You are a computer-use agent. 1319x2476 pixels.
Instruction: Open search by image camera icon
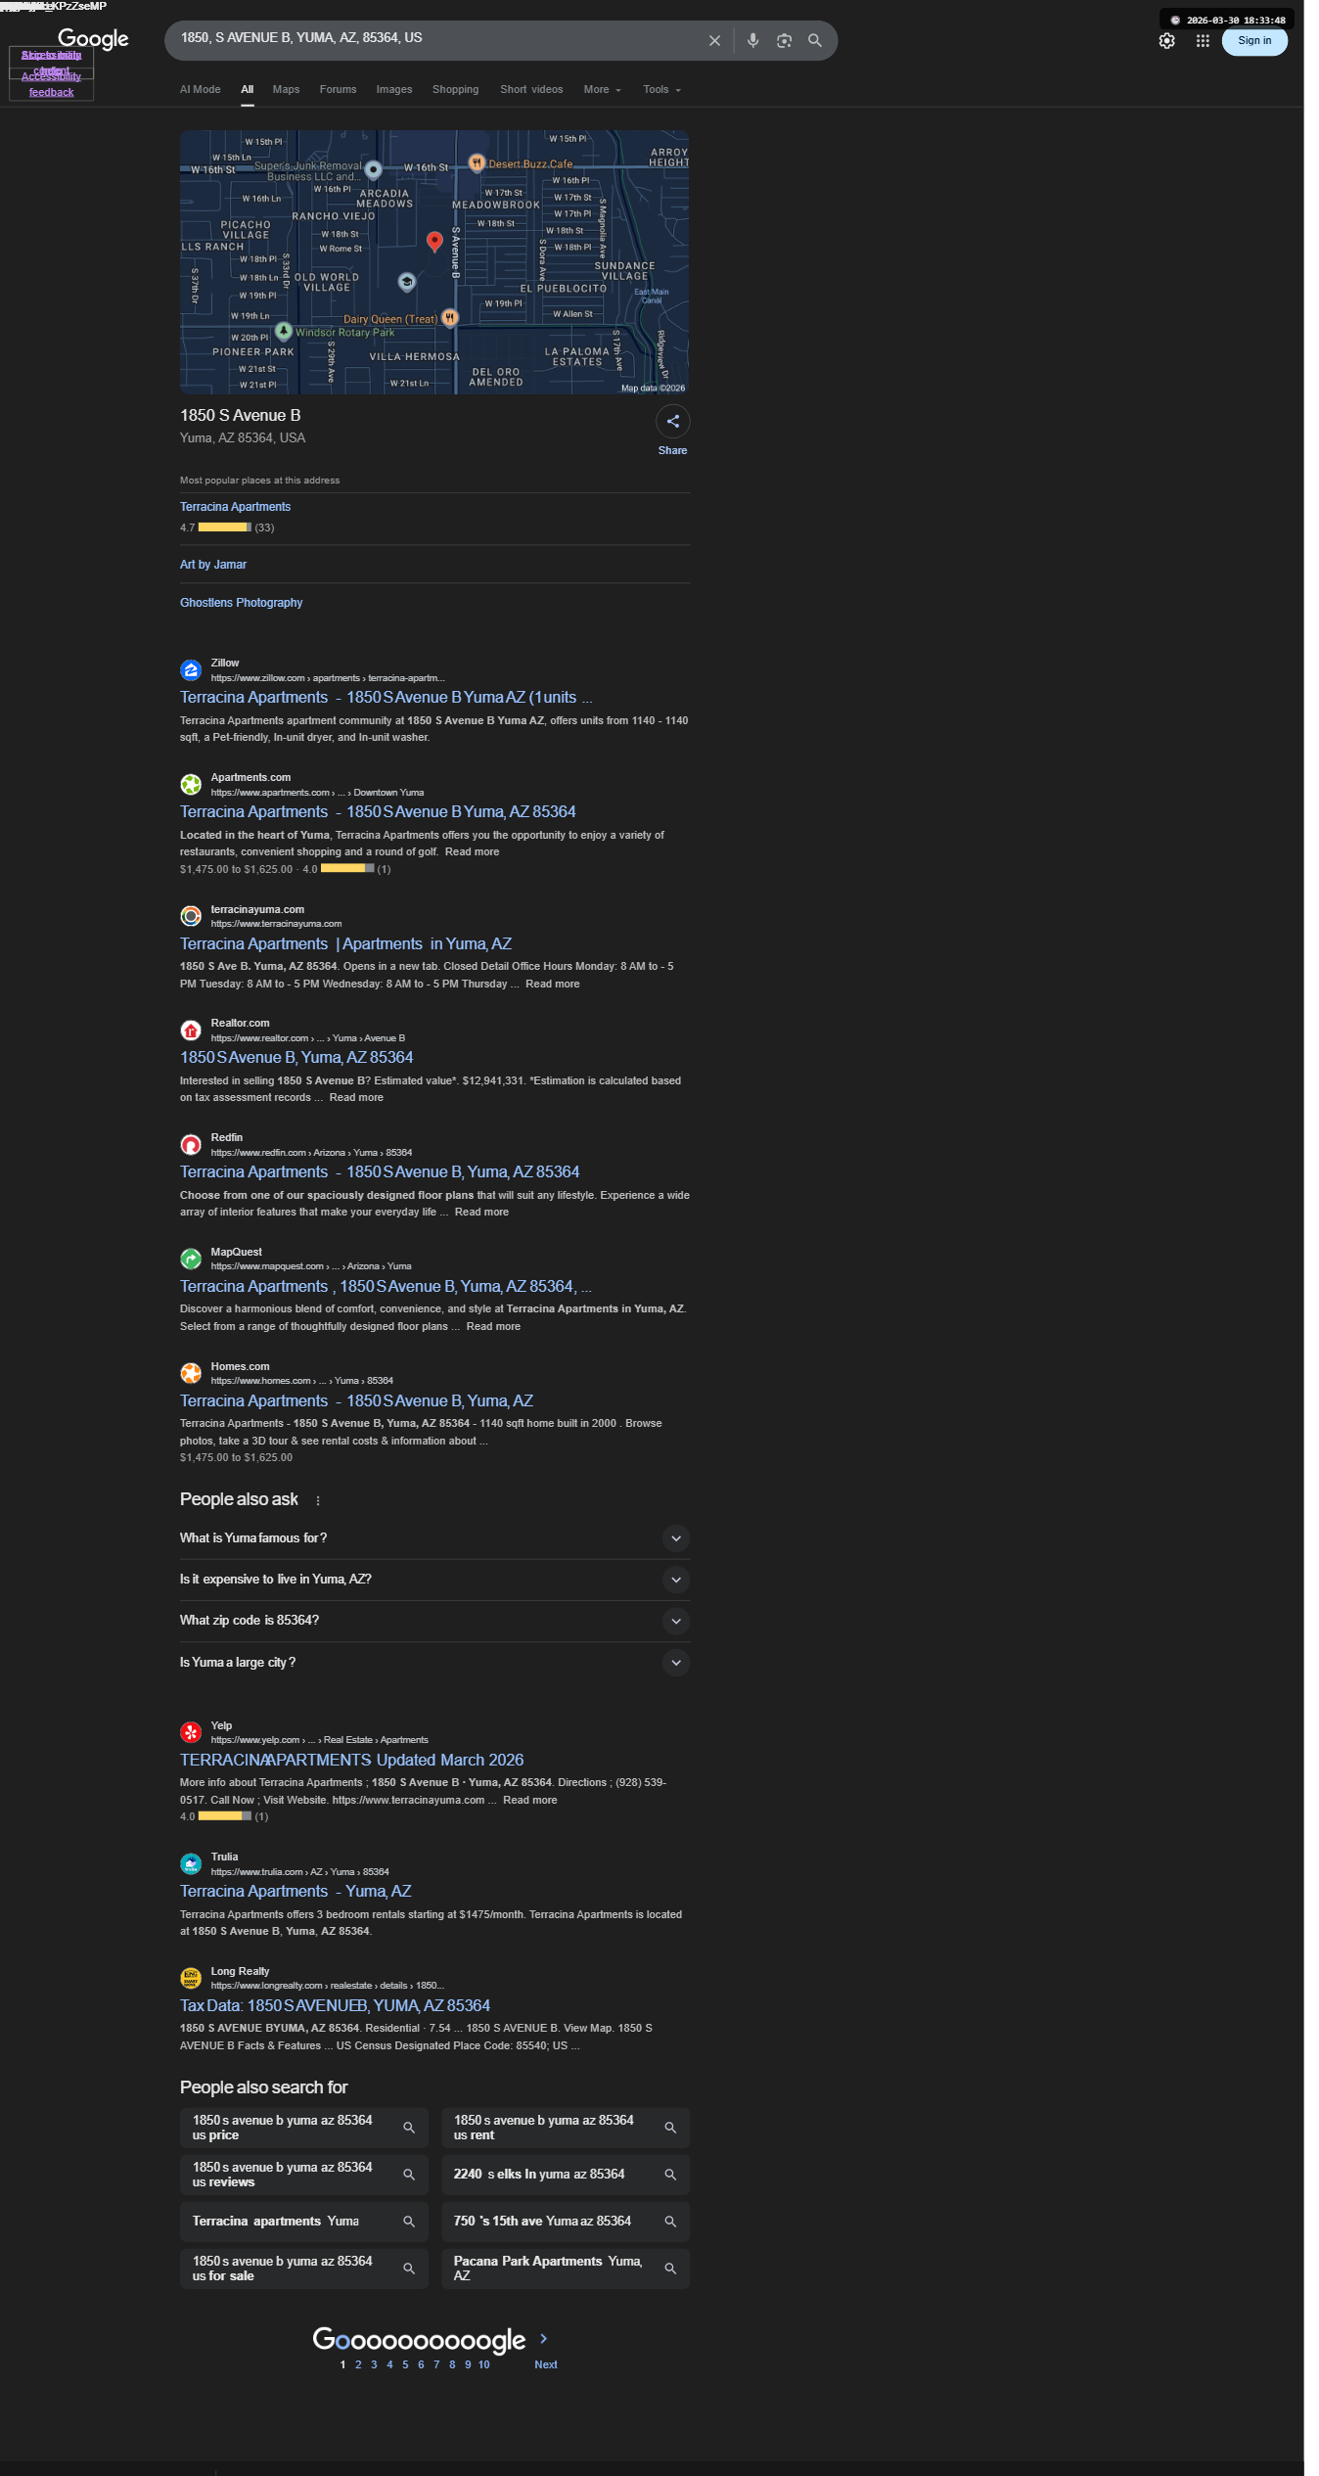coord(784,41)
